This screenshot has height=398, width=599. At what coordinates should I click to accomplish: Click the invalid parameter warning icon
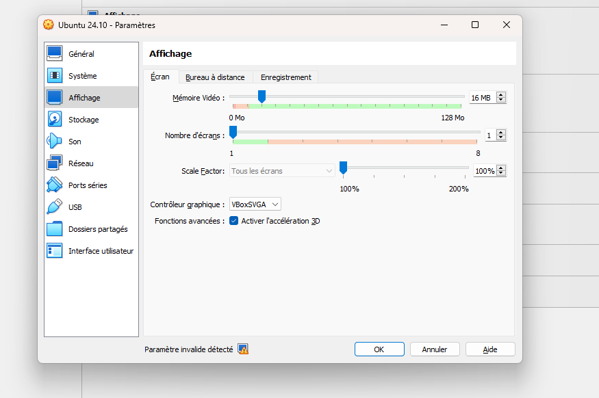click(243, 349)
